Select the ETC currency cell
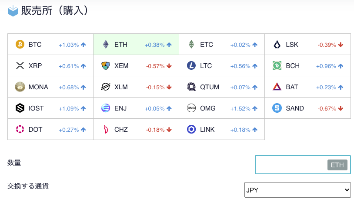Viewport: 354px width, 202px height. [x=221, y=45]
